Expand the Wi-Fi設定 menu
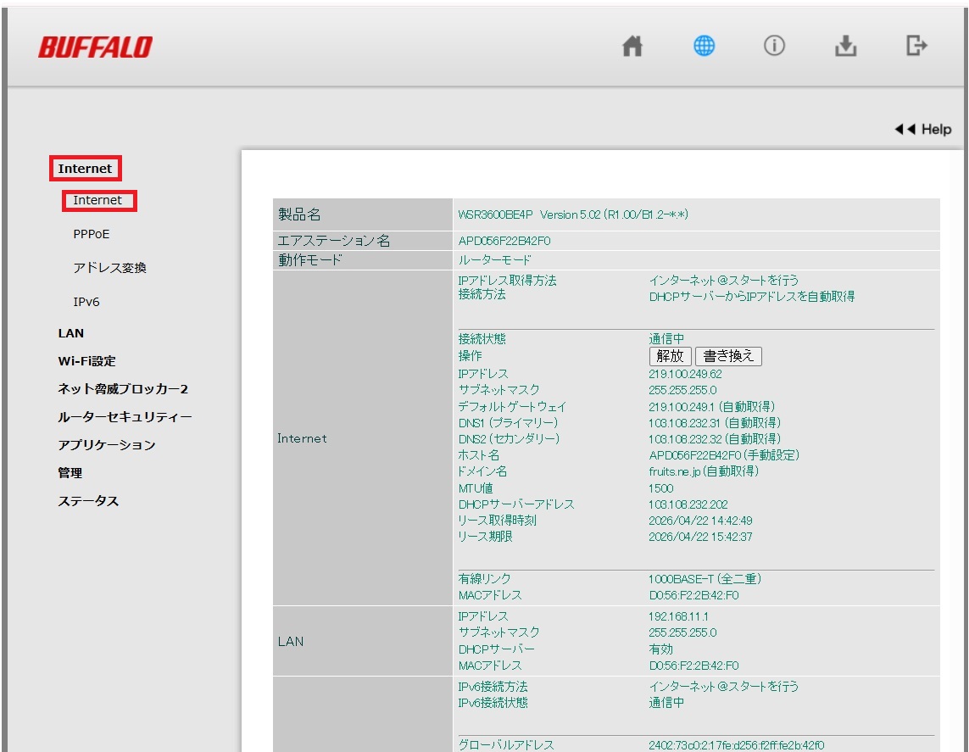The height and width of the screenshot is (752, 969). 87,361
